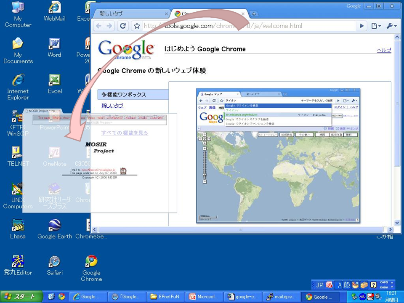Viewport: 404px width, 303px height.
Task: Click the ヘルプ link
Action: pyautogui.click(x=384, y=50)
